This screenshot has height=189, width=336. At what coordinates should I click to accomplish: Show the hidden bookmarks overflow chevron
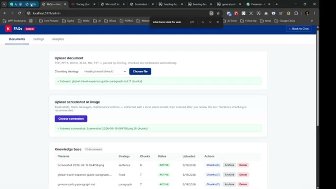[312, 21]
